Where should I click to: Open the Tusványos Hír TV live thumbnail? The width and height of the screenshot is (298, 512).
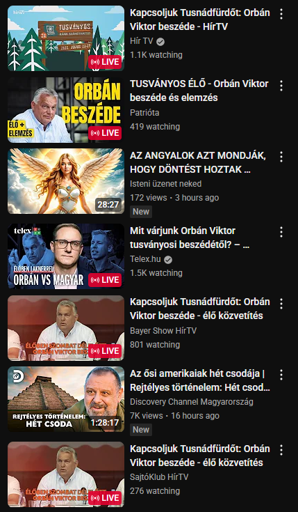pyautogui.click(x=66, y=38)
